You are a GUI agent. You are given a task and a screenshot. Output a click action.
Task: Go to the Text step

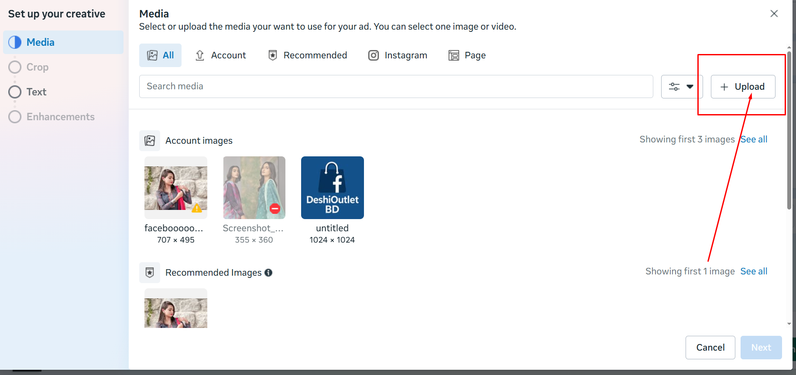point(36,92)
